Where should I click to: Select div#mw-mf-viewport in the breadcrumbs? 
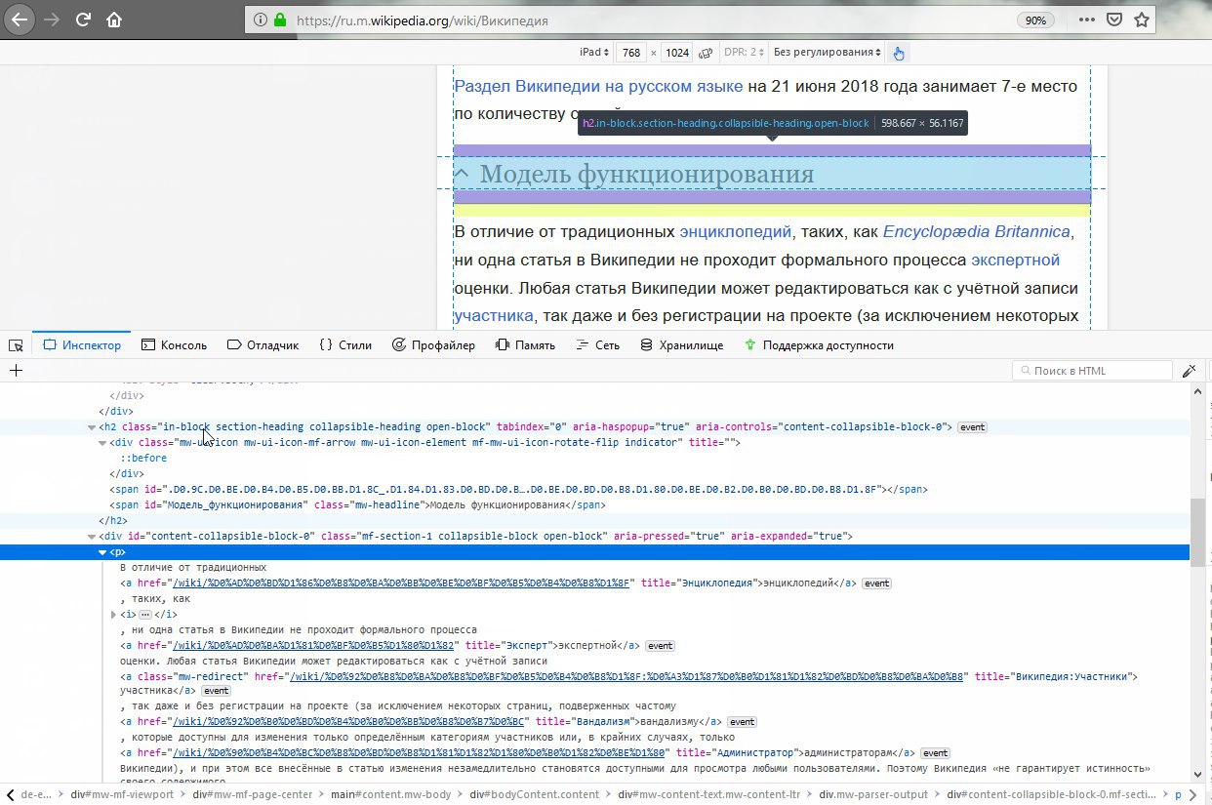(122, 794)
